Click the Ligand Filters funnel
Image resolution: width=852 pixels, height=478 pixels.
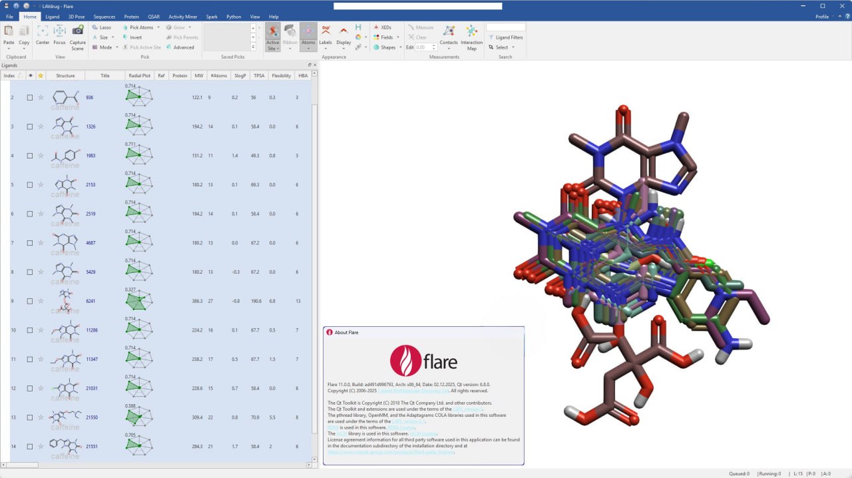[x=491, y=37]
